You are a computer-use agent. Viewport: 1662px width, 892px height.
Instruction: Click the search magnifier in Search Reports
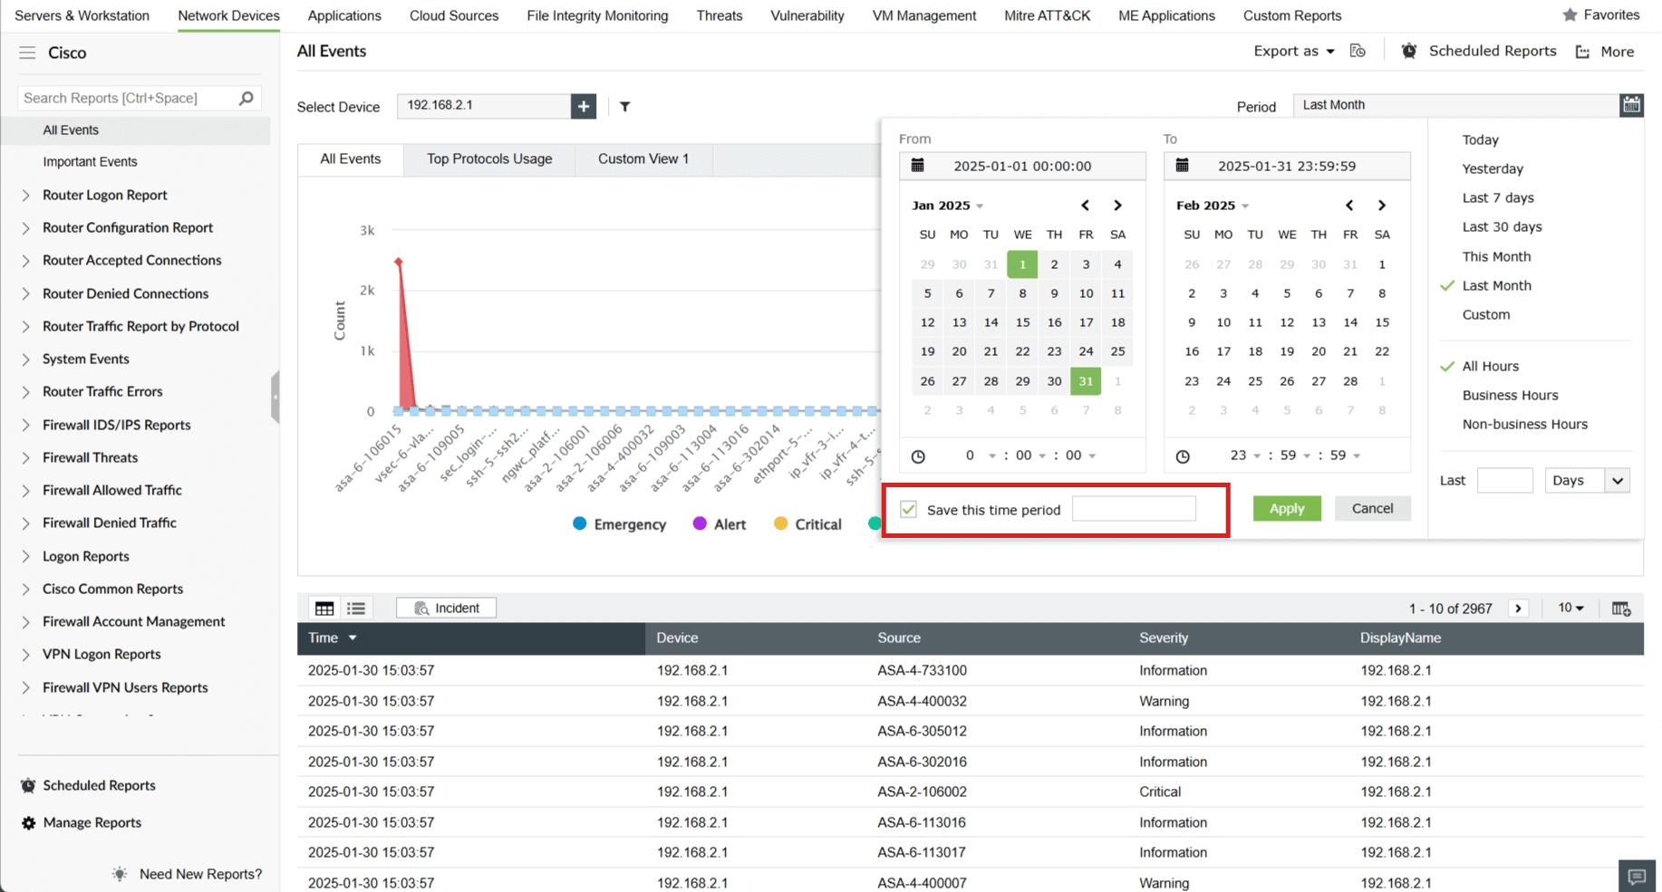pos(246,98)
